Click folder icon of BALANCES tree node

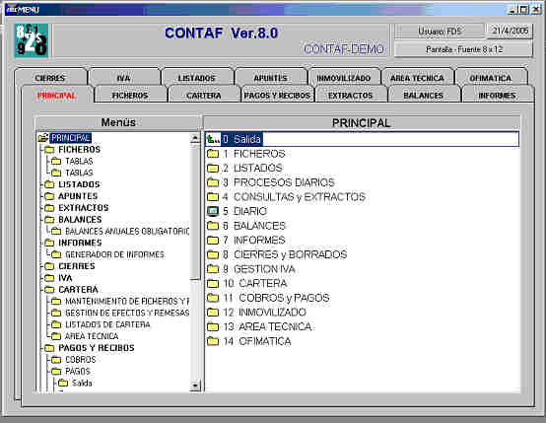(x=49, y=220)
